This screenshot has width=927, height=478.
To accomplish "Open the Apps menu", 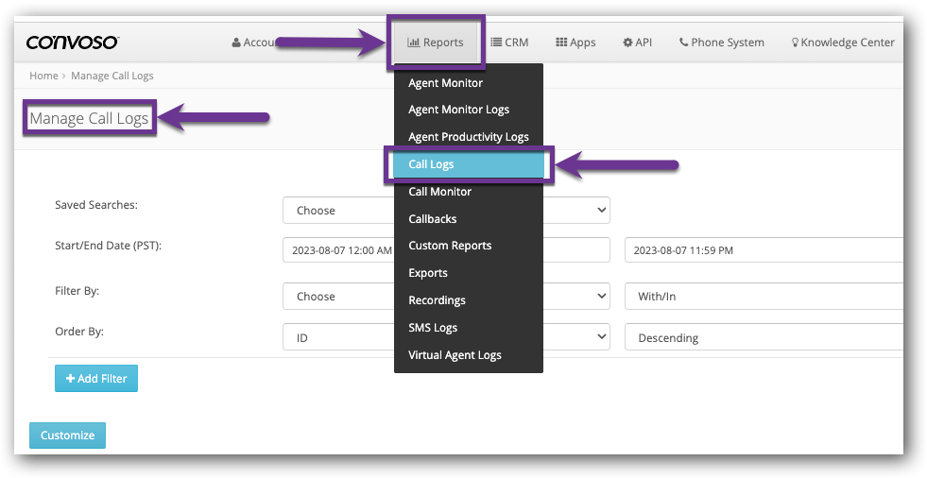I will pos(575,43).
